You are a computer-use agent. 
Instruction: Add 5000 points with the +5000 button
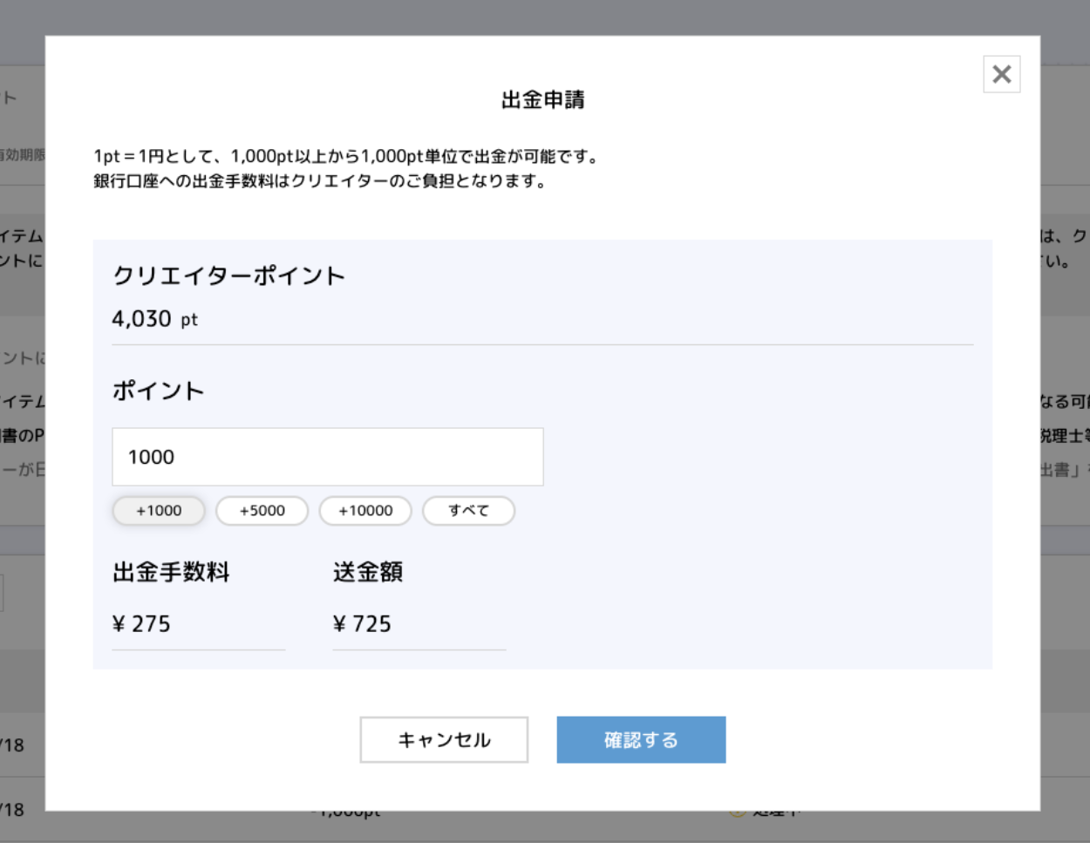coord(262,511)
